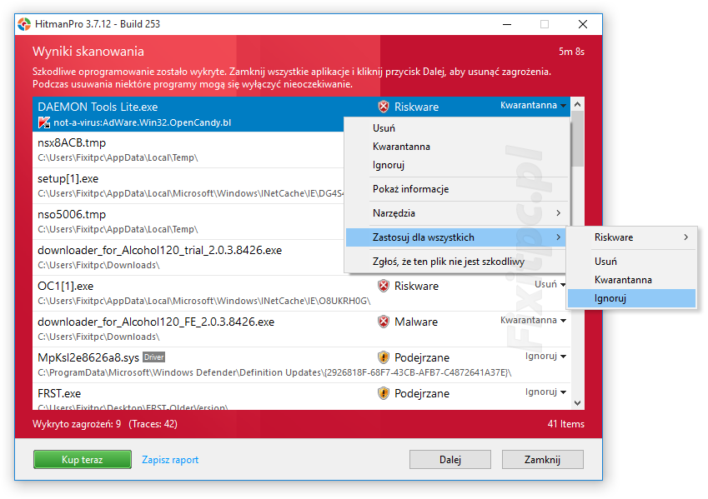Click the 5m 8s scan time
This screenshot has width=708, height=499.
tap(571, 52)
